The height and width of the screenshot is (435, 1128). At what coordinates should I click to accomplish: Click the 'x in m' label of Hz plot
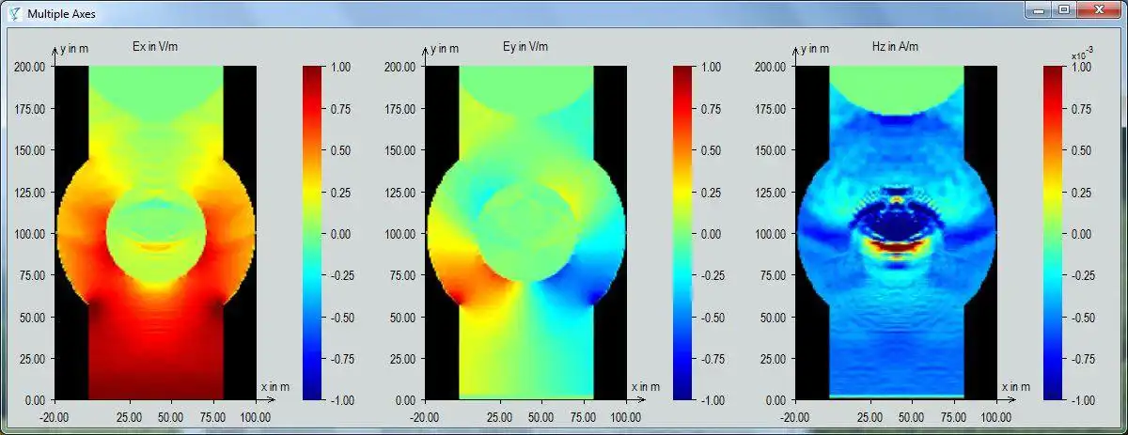[1015, 387]
